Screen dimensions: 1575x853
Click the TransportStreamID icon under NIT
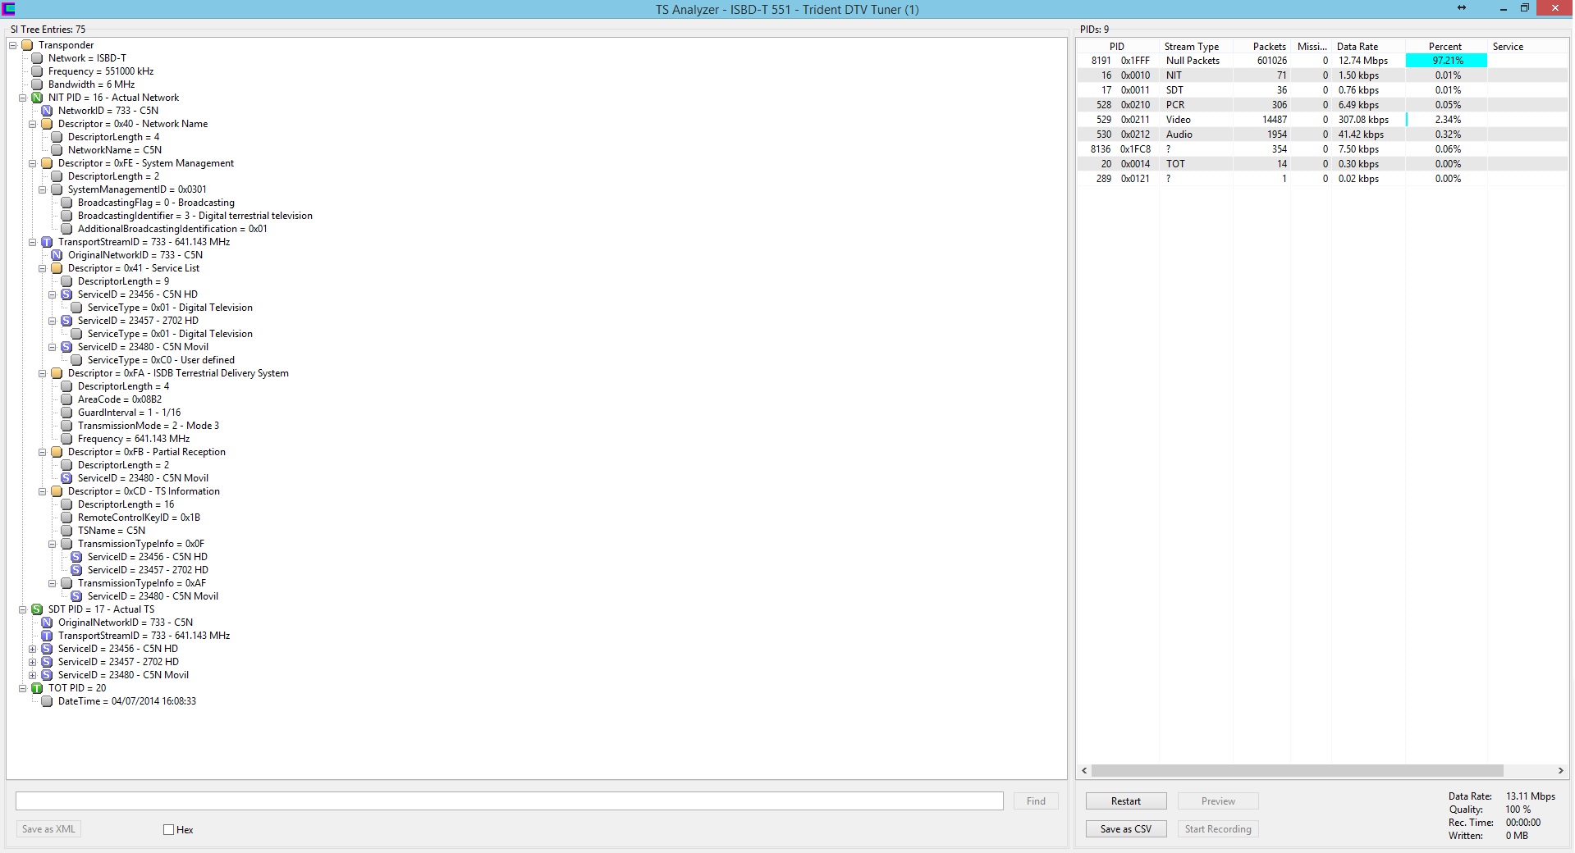pyautogui.click(x=47, y=242)
